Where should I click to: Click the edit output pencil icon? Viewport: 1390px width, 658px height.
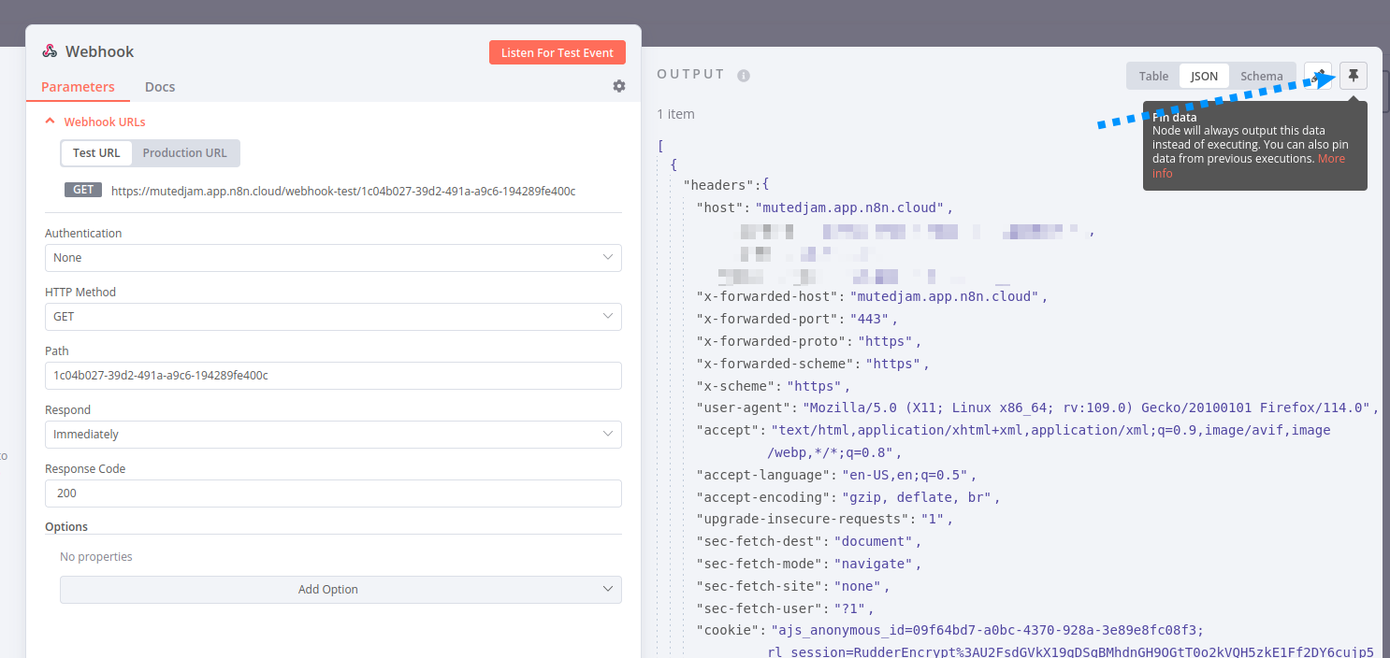[x=1318, y=76]
